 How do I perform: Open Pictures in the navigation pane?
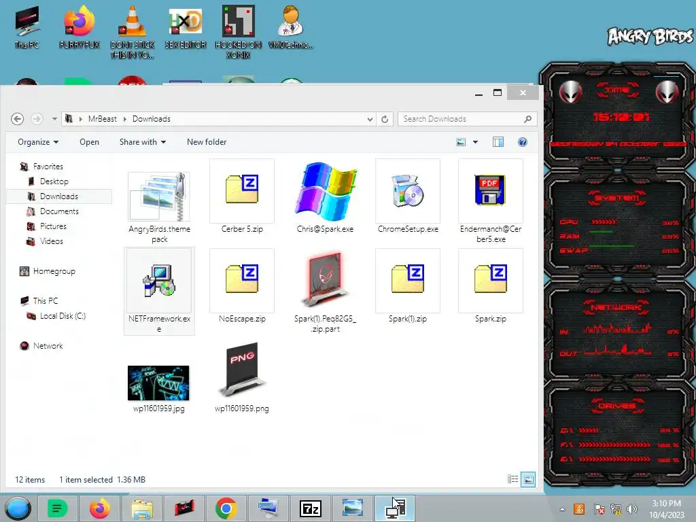point(53,226)
